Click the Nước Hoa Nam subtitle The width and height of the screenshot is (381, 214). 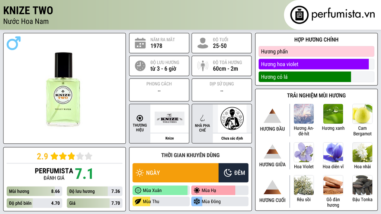(x=26, y=21)
